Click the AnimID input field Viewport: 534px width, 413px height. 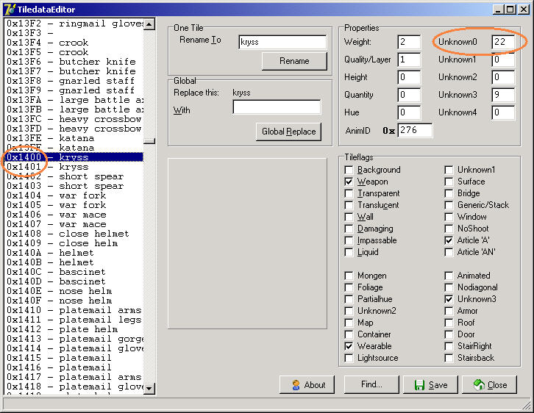click(414, 130)
